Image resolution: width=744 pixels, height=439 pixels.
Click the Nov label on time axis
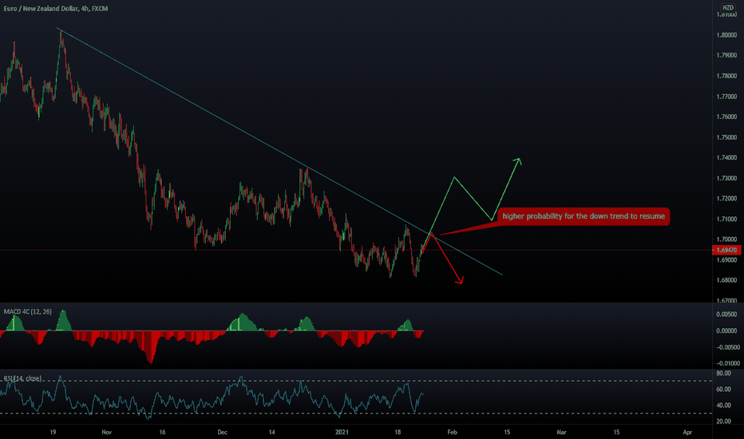(106, 433)
